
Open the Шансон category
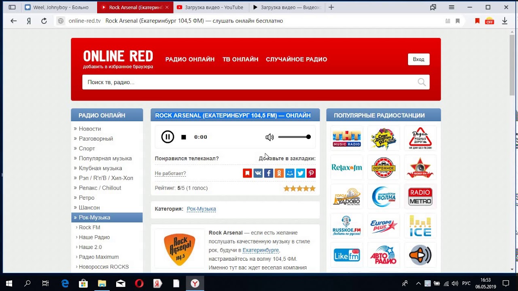[89, 207]
